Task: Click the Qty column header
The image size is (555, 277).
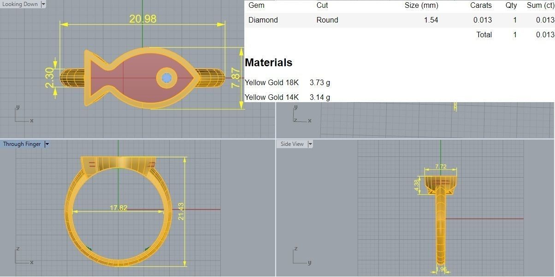Action: point(511,6)
